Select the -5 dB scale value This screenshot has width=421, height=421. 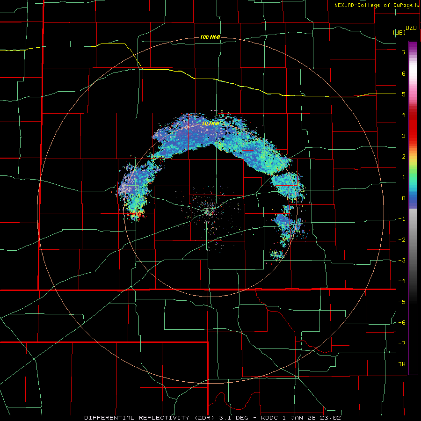click(x=402, y=302)
